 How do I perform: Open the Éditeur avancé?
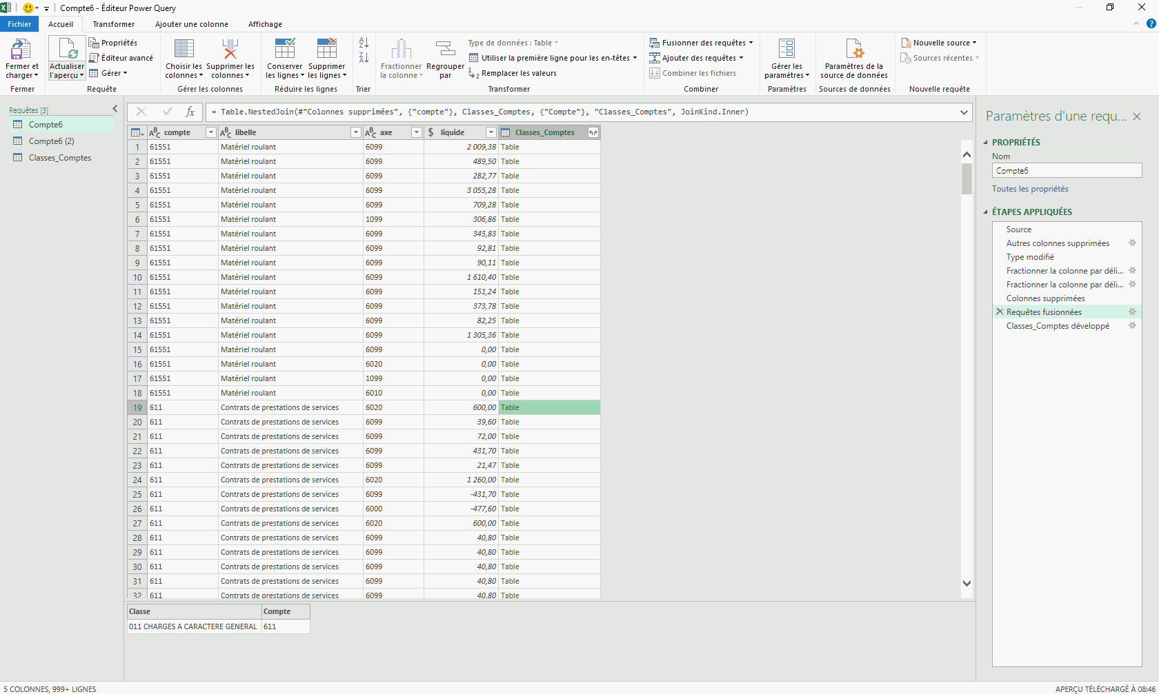[121, 58]
